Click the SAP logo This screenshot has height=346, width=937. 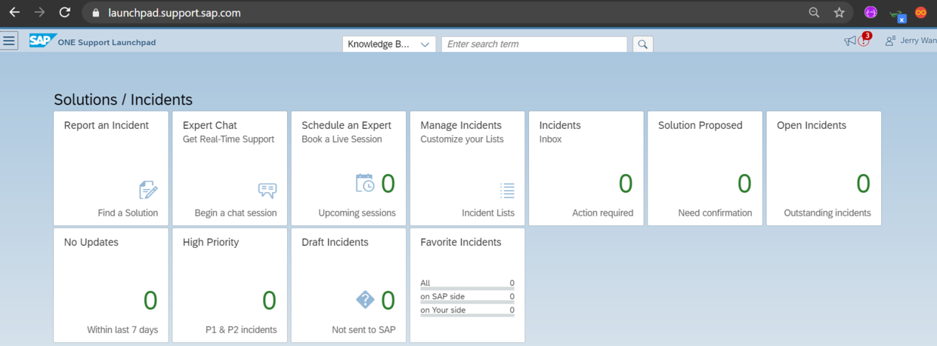coord(42,41)
